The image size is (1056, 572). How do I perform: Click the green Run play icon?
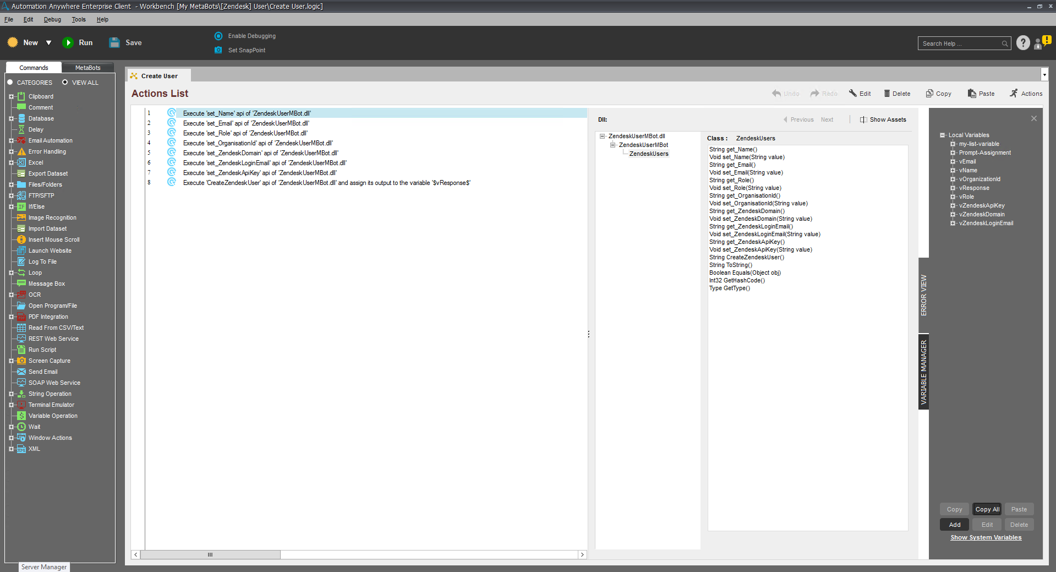coord(68,43)
